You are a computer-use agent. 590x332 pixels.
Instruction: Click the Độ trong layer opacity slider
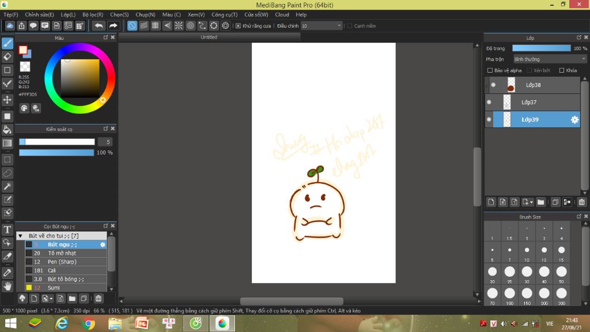point(542,48)
